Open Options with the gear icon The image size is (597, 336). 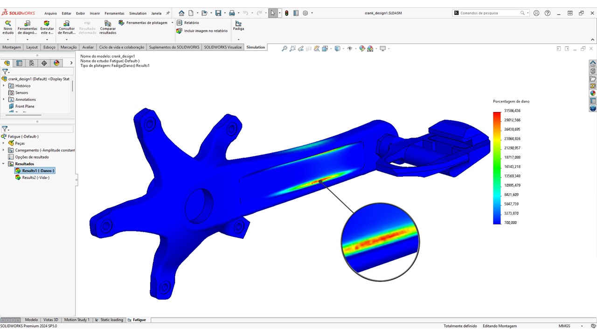305,13
